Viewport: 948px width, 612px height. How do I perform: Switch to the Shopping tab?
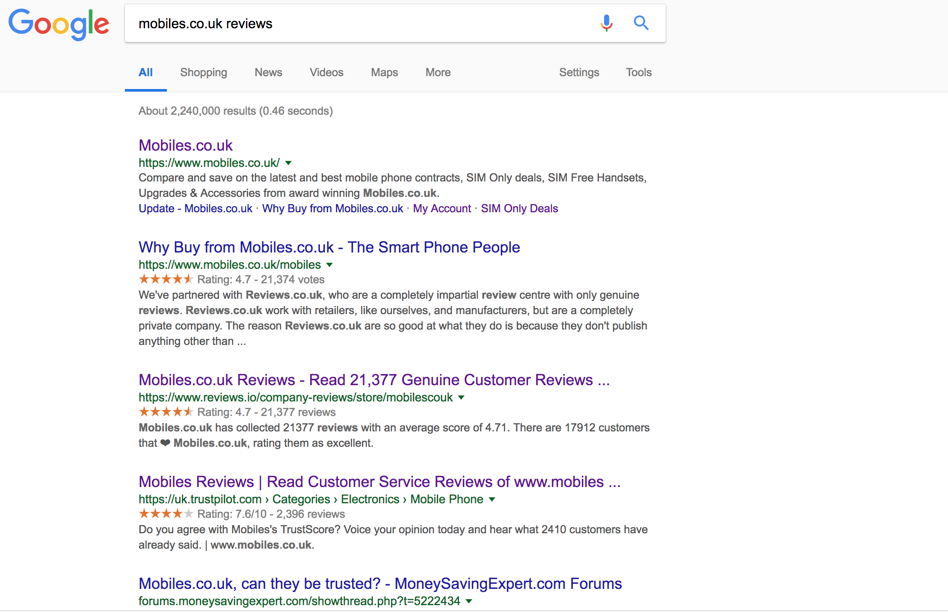pos(203,72)
